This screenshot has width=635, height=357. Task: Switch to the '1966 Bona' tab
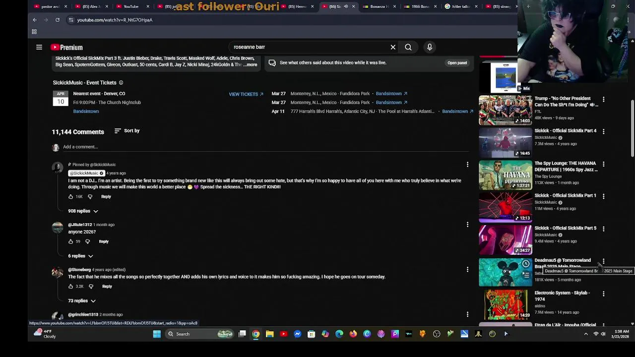click(x=420, y=6)
